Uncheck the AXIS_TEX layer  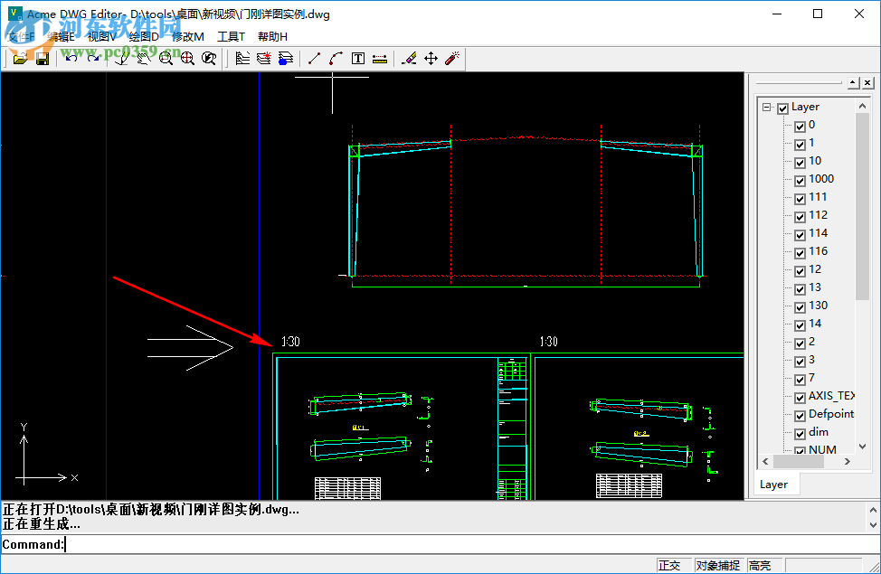pyautogui.click(x=800, y=396)
